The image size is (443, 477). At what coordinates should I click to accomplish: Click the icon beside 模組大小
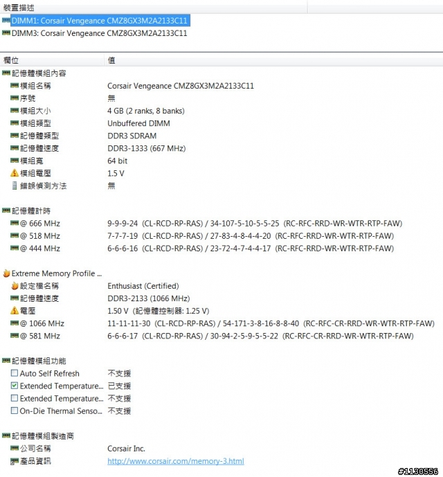[x=15, y=110]
